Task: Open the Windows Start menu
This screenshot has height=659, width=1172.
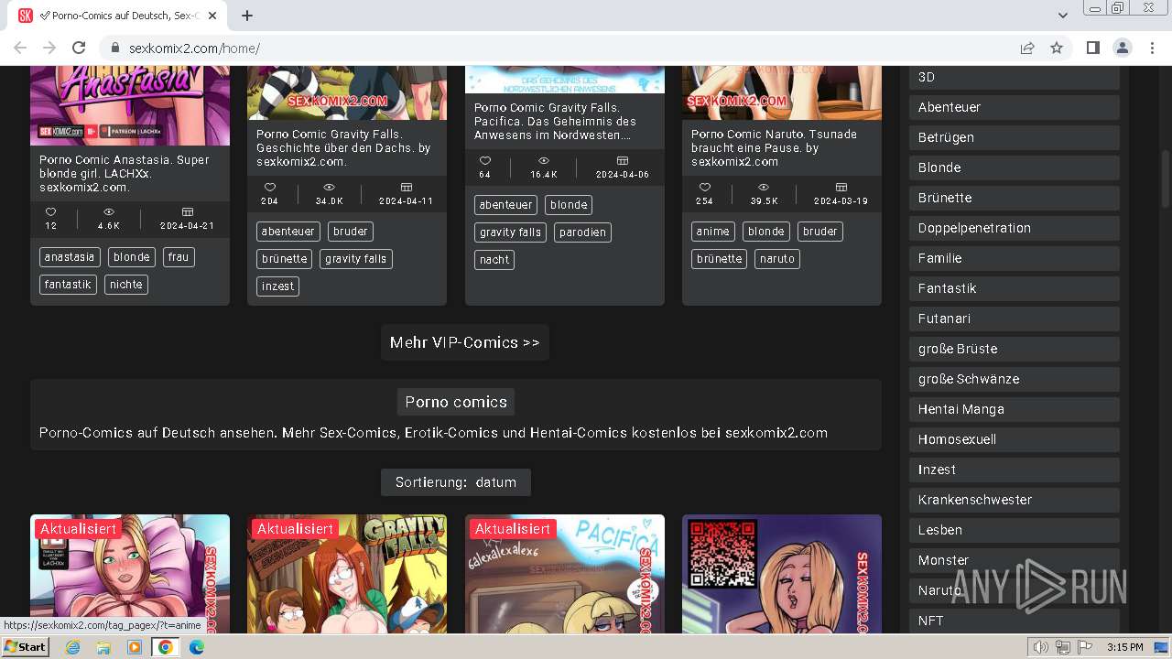Action: (x=25, y=647)
